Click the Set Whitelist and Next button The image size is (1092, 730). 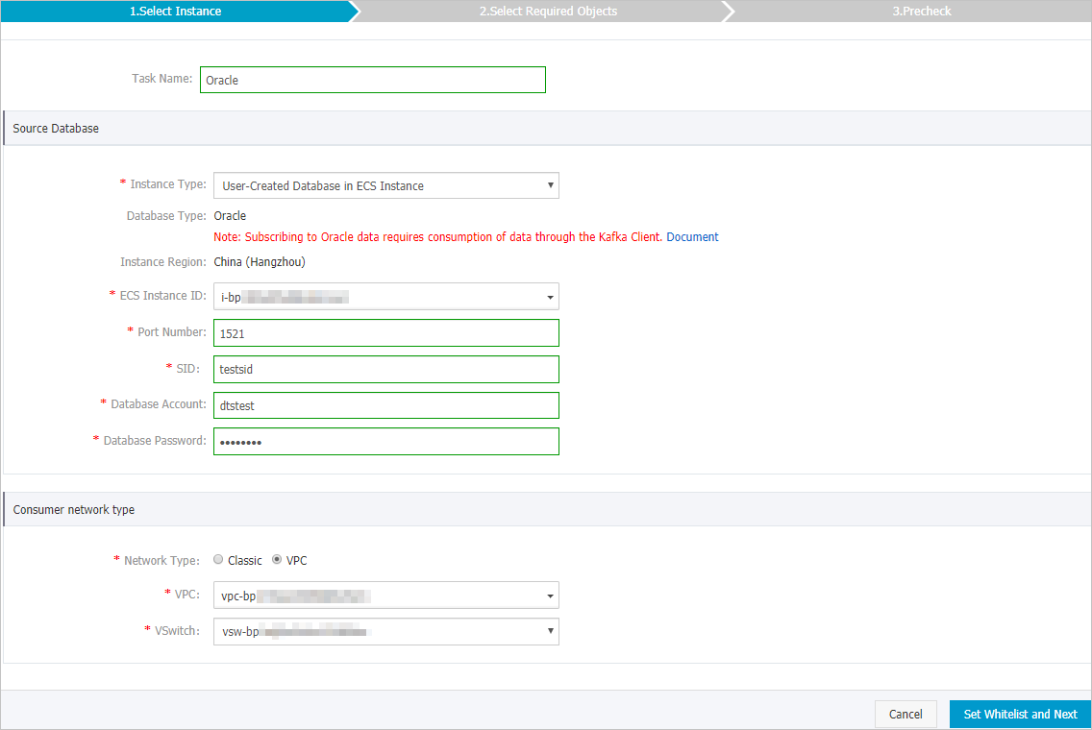[1019, 714]
